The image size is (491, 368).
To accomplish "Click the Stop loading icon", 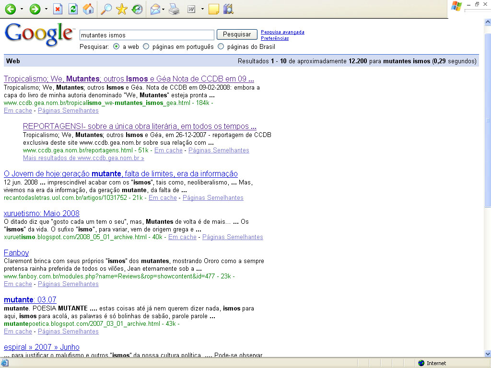I will (x=58, y=9).
